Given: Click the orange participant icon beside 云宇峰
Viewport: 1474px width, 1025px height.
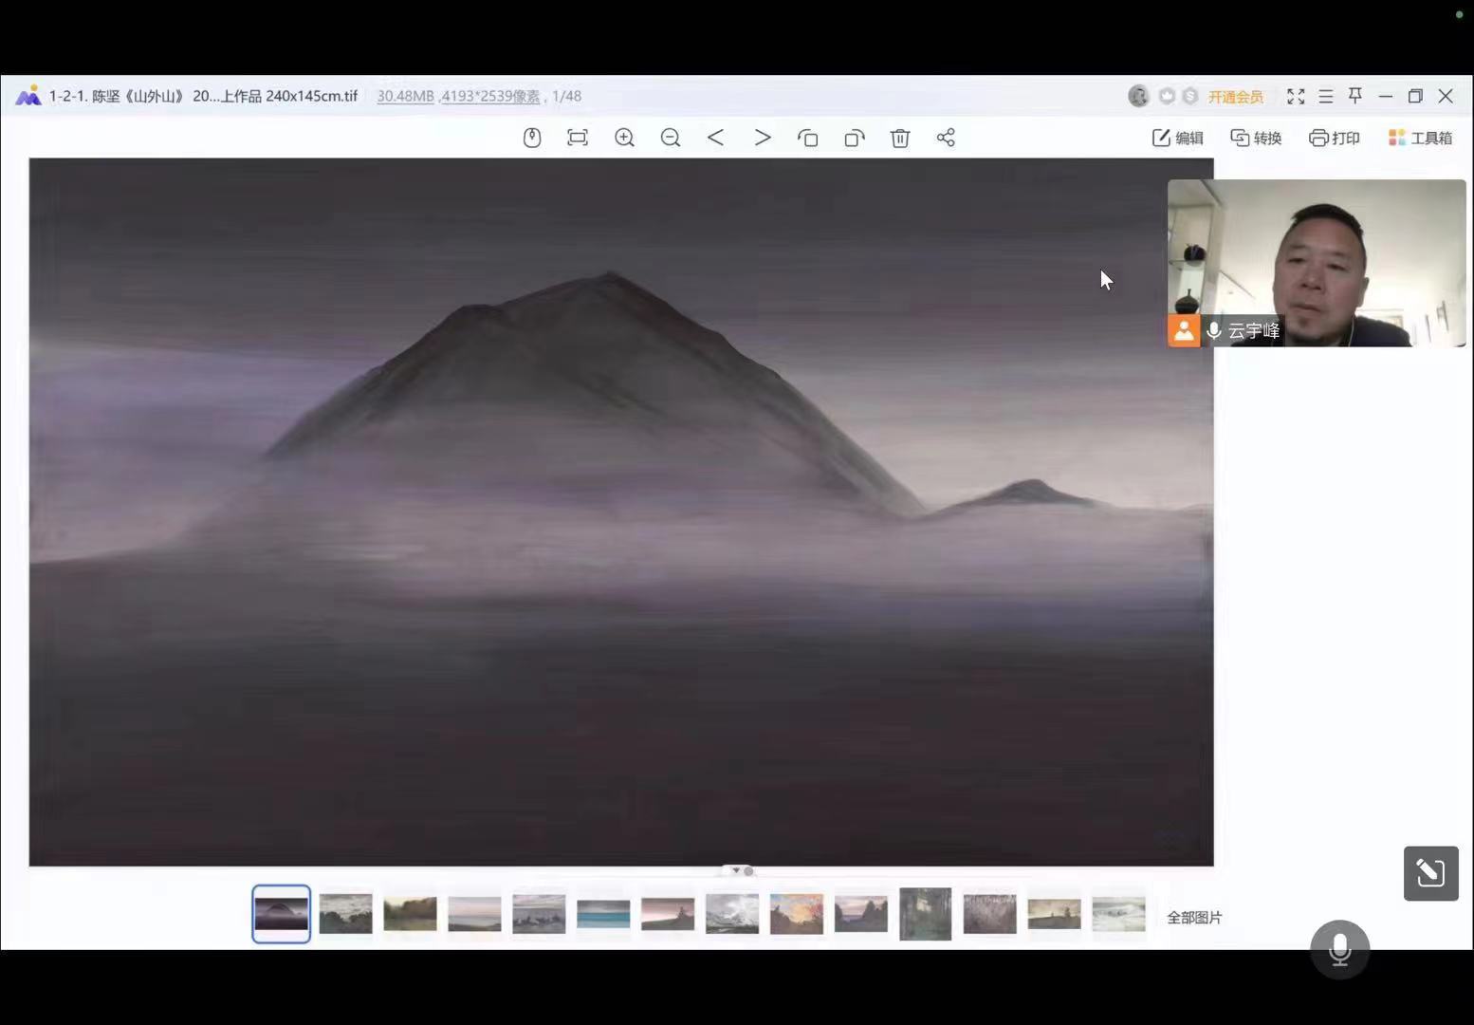Looking at the screenshot, I should click(1184, 330).
